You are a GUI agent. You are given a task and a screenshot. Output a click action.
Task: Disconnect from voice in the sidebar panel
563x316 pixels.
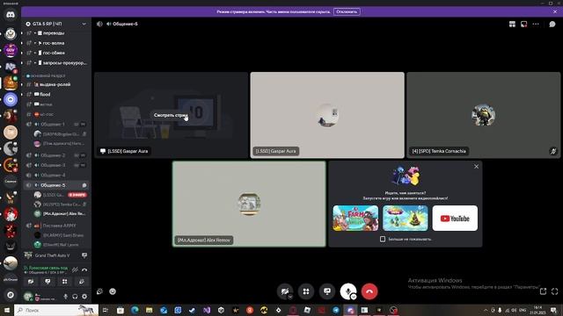tap(84, 269)
